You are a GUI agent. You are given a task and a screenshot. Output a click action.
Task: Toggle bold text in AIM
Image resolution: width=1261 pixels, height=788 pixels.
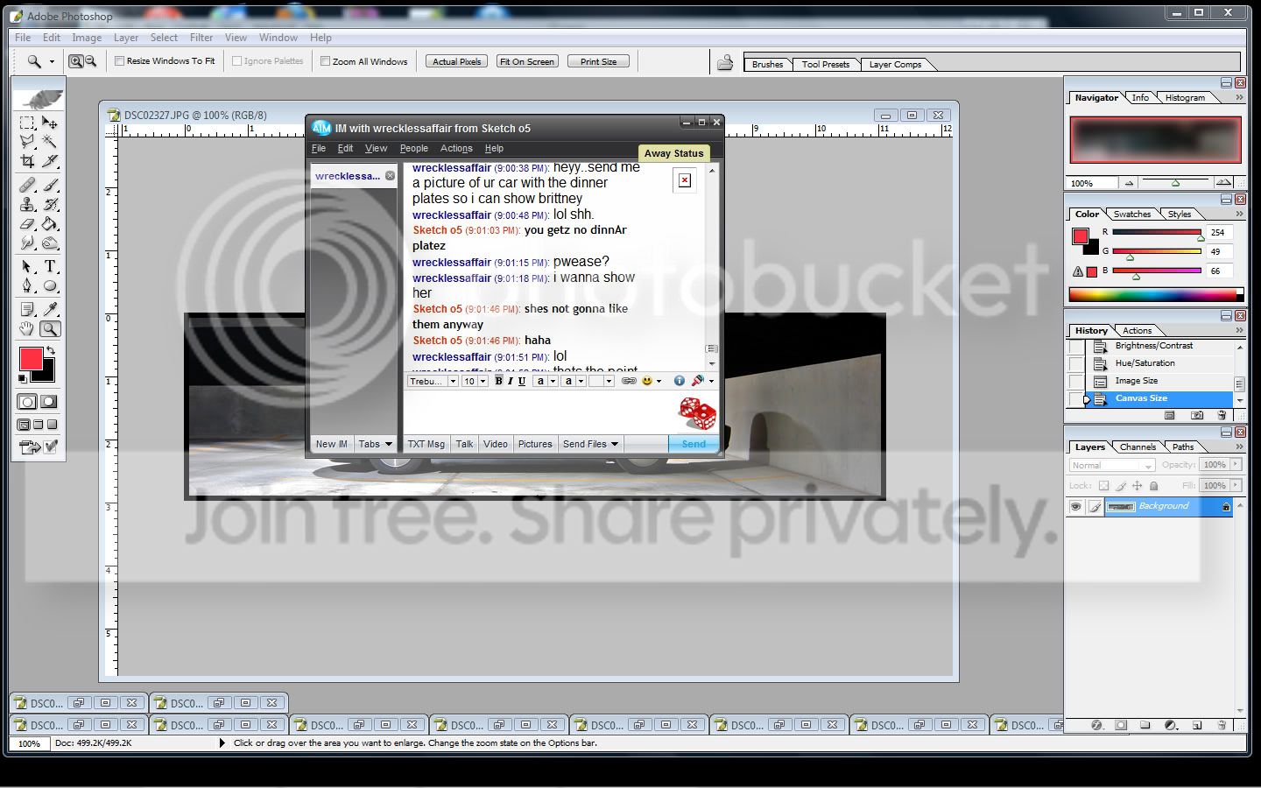[x=498, y=381]
